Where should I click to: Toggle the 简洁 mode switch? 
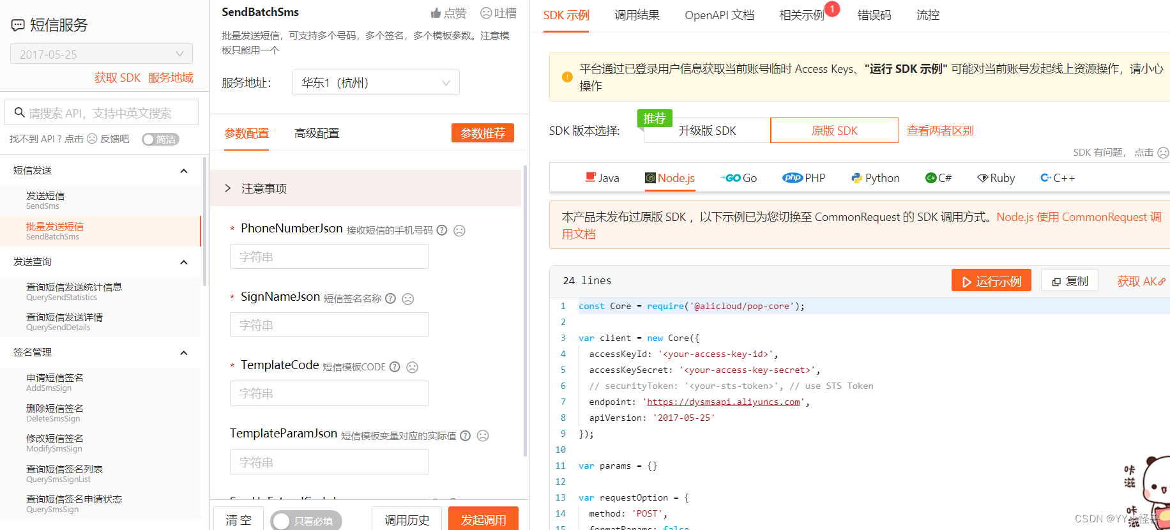pos(160,139)
